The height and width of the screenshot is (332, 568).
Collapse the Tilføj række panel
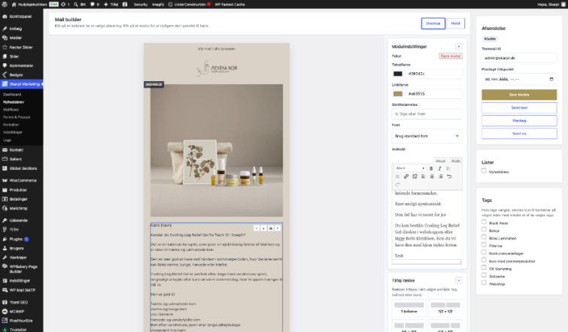tap(459, 281)
